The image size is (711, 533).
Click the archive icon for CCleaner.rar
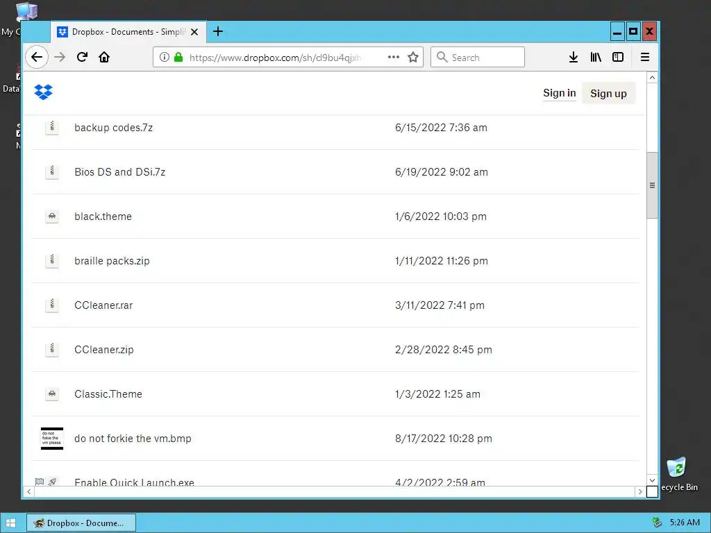coord(51,305)
